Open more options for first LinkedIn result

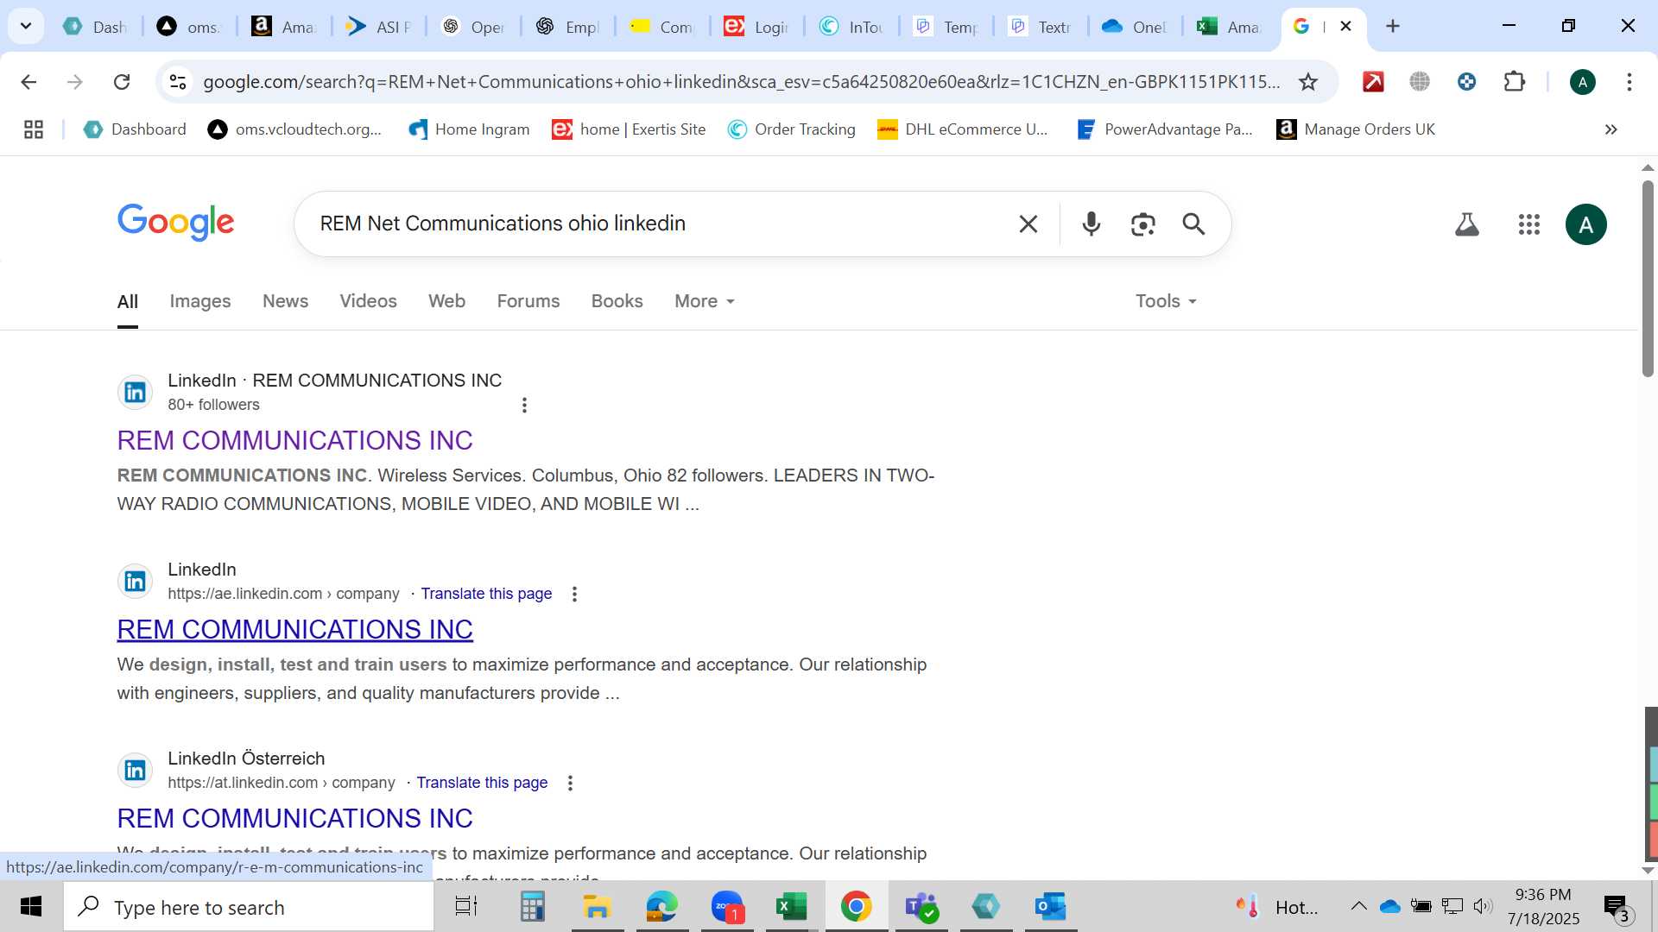click(x=524, y=405)
